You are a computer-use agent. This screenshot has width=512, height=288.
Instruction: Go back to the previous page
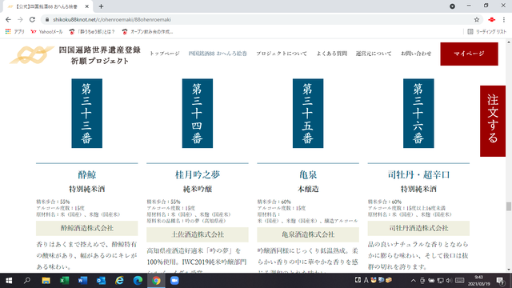point(8,19)
